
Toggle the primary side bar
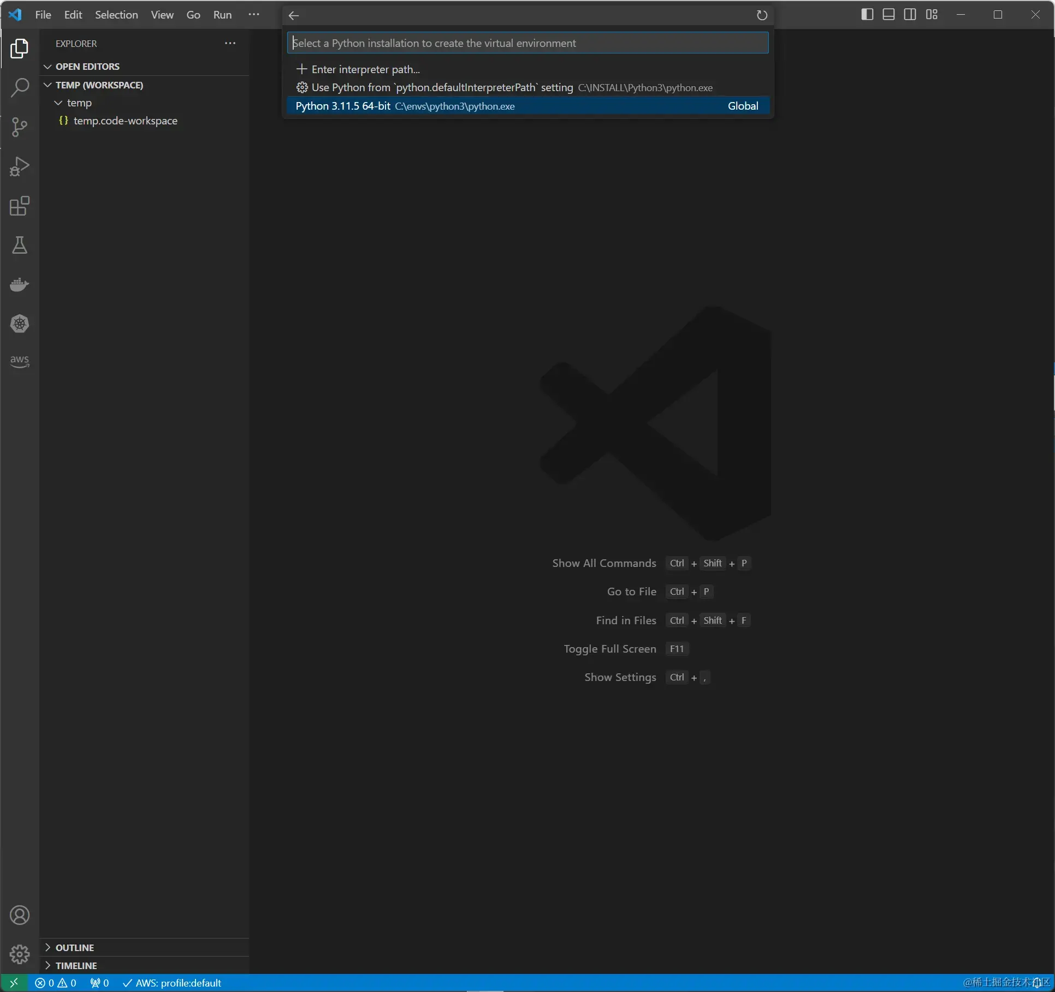[x=867, y=15]
